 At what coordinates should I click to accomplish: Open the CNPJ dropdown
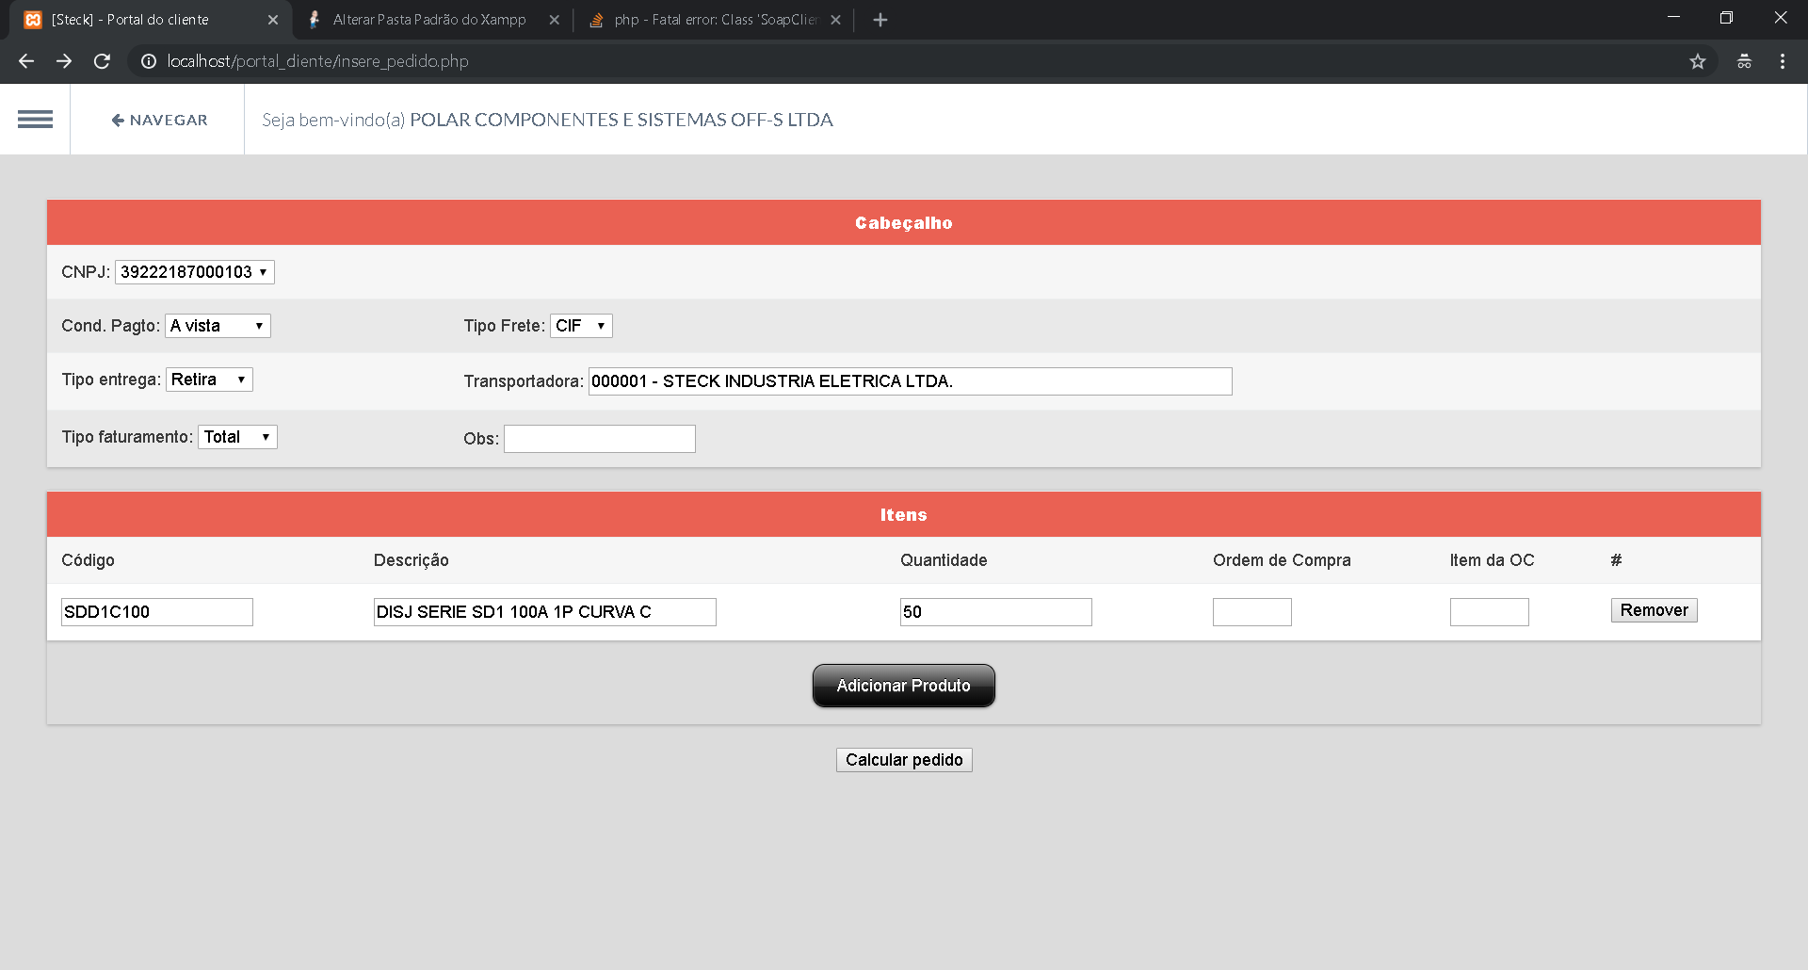pyautogui.click(x=195, y=272)
